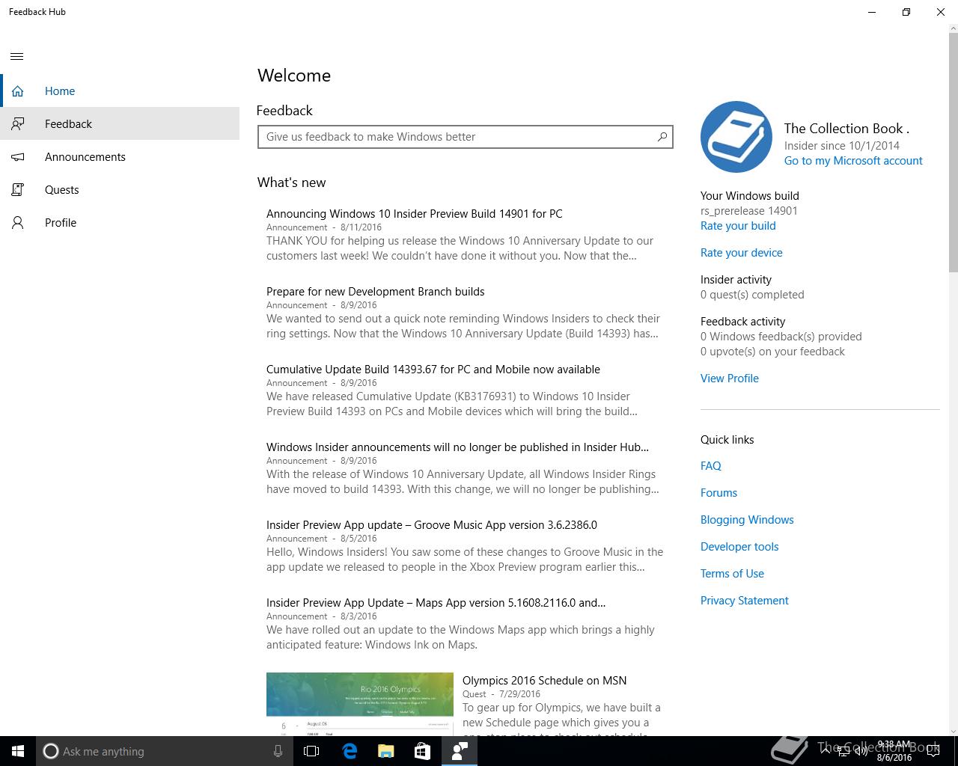Open Maps App version 5.1608.2116.0 announcement

coord(436,603)
